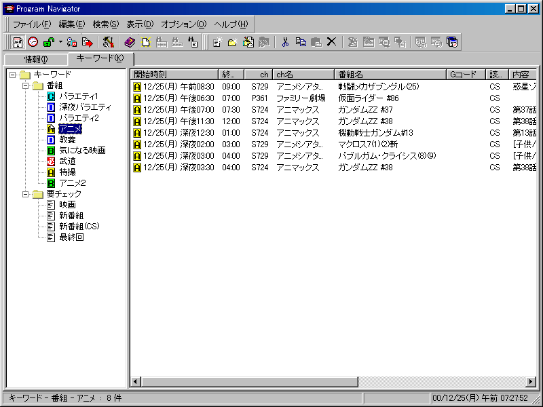
Task: Select the 仮面ライダー #86 program row
Action: point(368,98)
